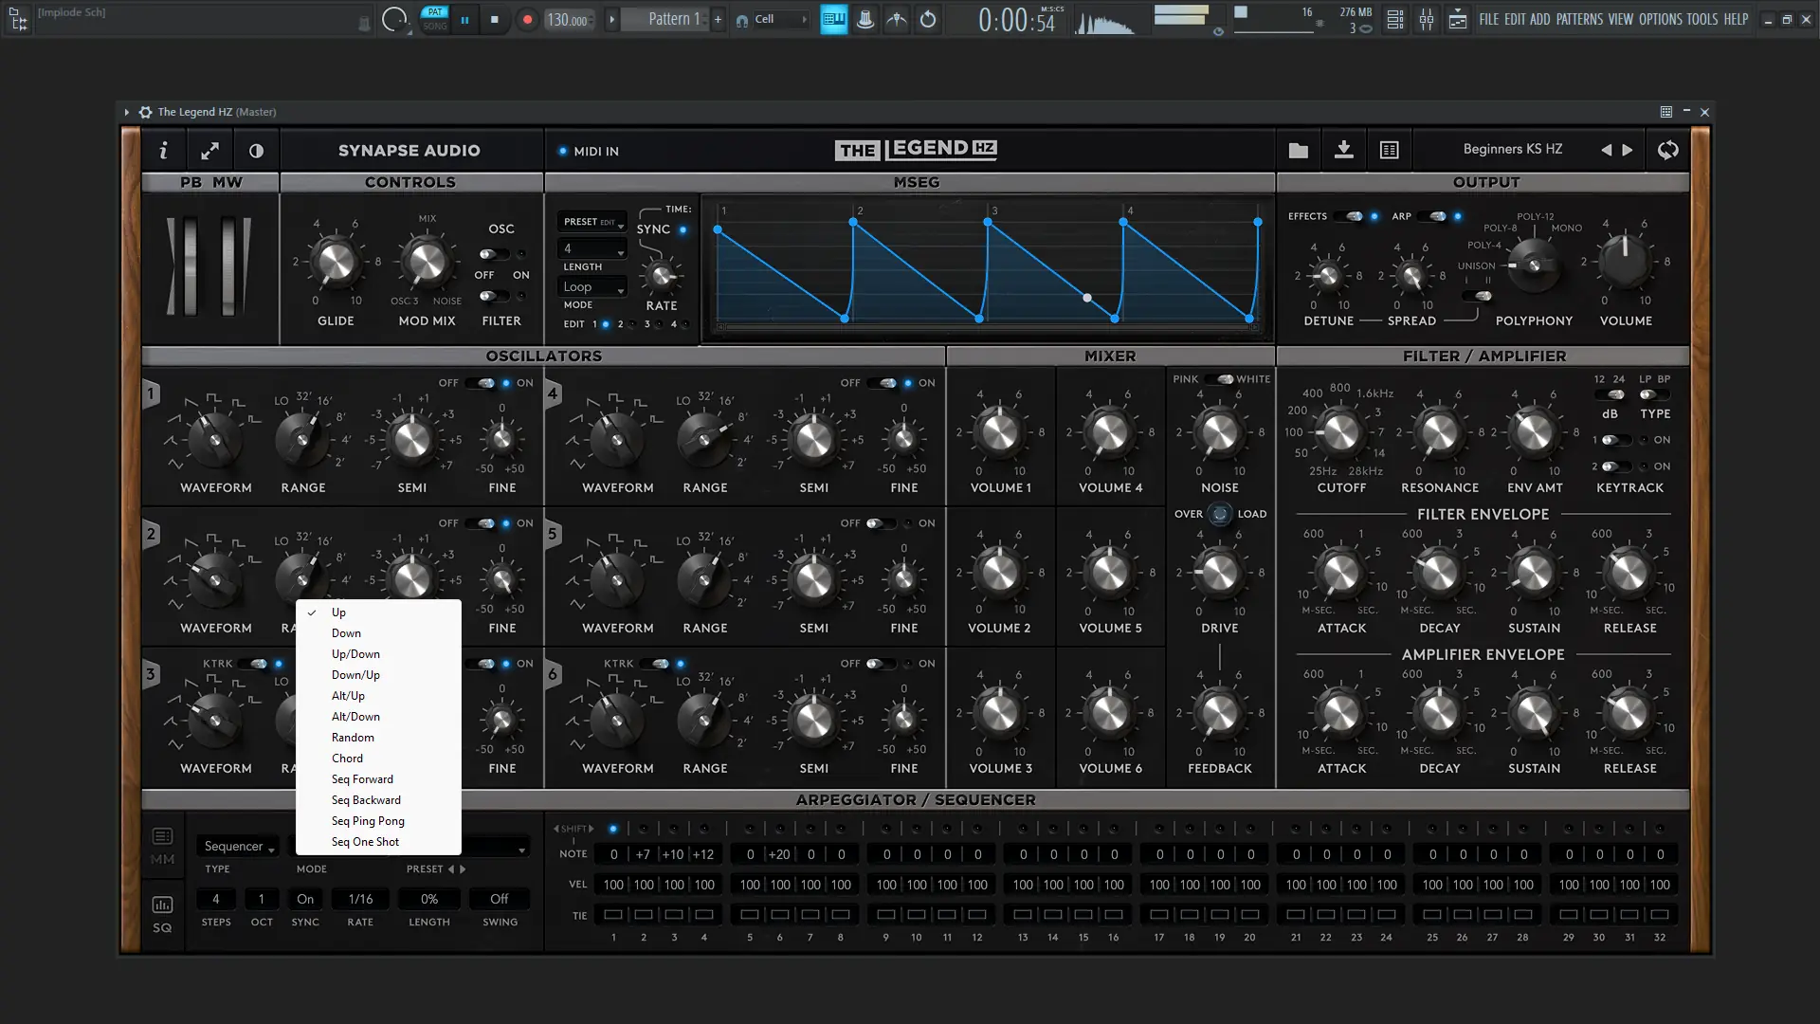Click the back-panel refresh arrows icon
Image resolution: width=1820 pixels, height=1024 pixels.
[1667, 150]
